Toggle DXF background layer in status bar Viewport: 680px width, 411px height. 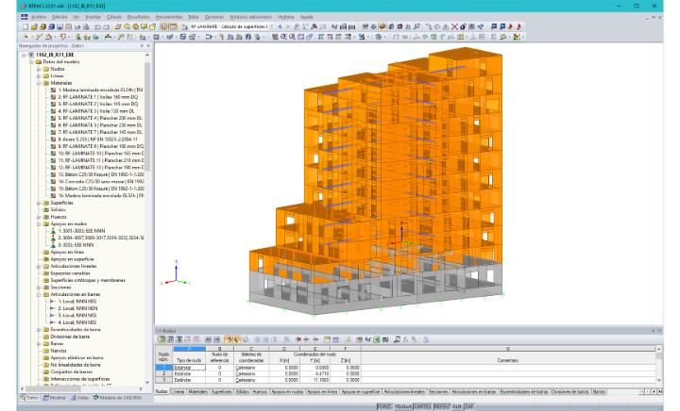coord(469,406)
